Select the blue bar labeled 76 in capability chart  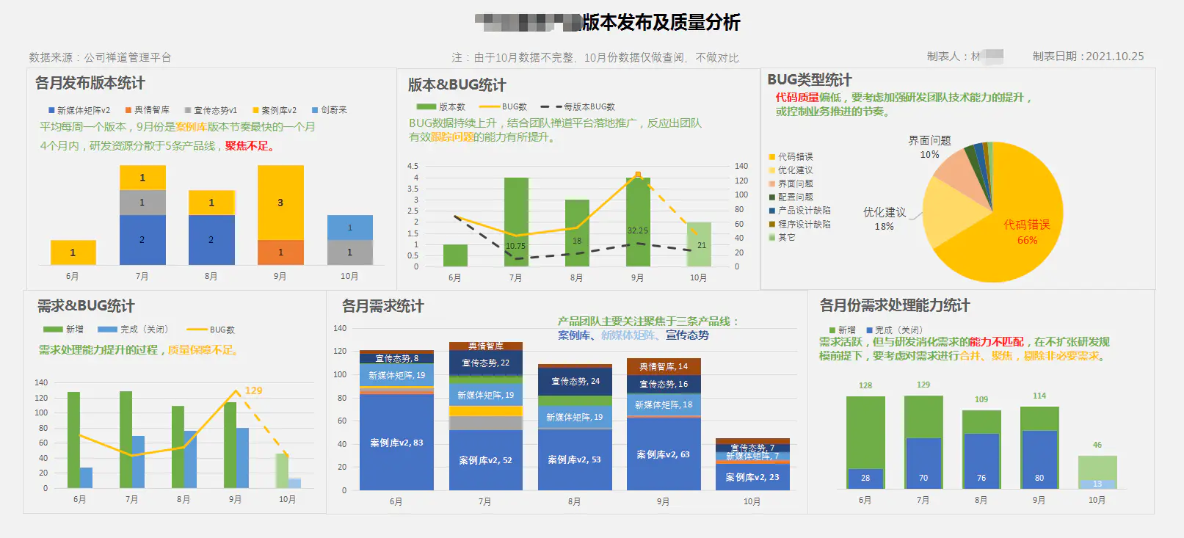pos(981,461)
